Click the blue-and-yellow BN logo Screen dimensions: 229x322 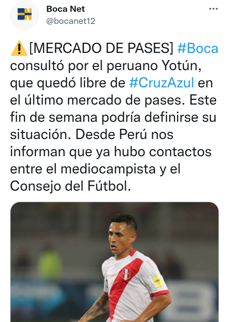pos(25,14)
